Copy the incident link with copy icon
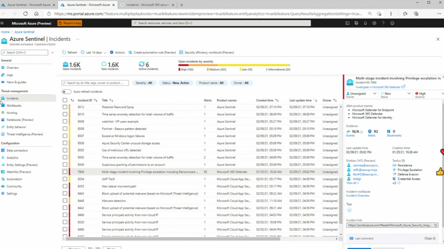This screenshot has width=444, height=249. 435,225
